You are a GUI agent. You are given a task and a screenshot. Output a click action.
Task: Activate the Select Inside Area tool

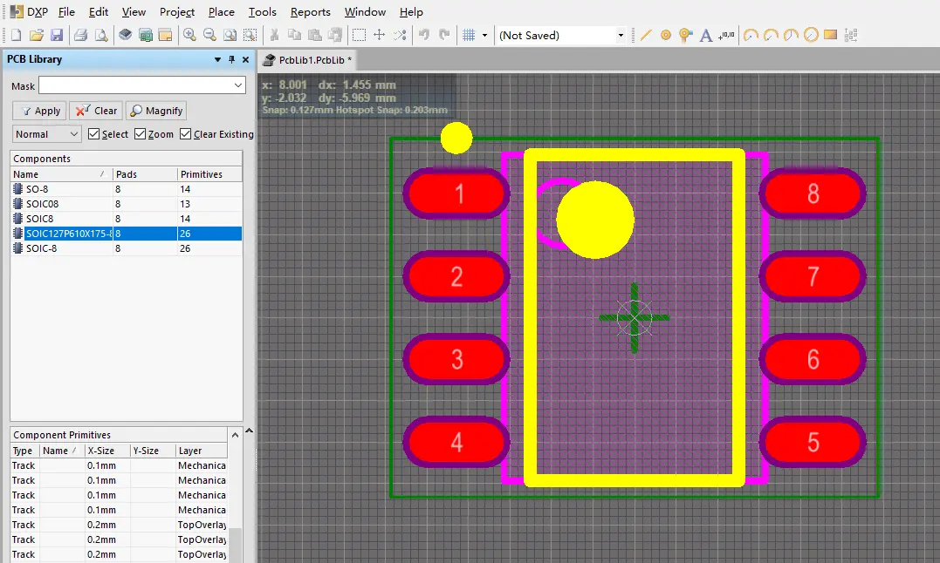click(x=359, y=36)
